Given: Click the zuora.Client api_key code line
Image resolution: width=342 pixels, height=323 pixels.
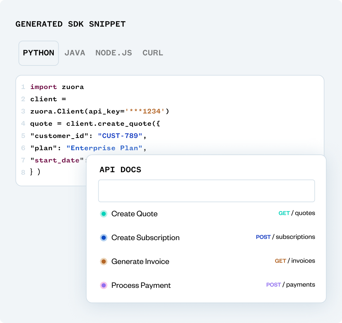Looking at the screenshot, I should pyautogui.click(x=100, y=111).
